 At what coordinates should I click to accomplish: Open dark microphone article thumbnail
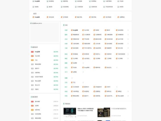coord(70,112)
